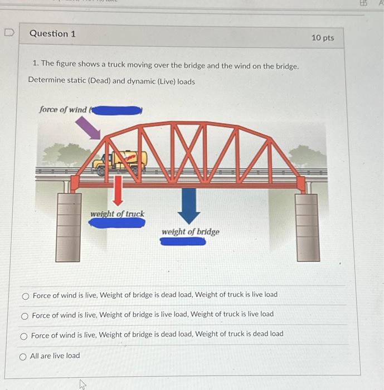The width and height of the screenshot is (384, 390).
Task: Choose the 'All are live load' option
Action: [x=23, y=357]
